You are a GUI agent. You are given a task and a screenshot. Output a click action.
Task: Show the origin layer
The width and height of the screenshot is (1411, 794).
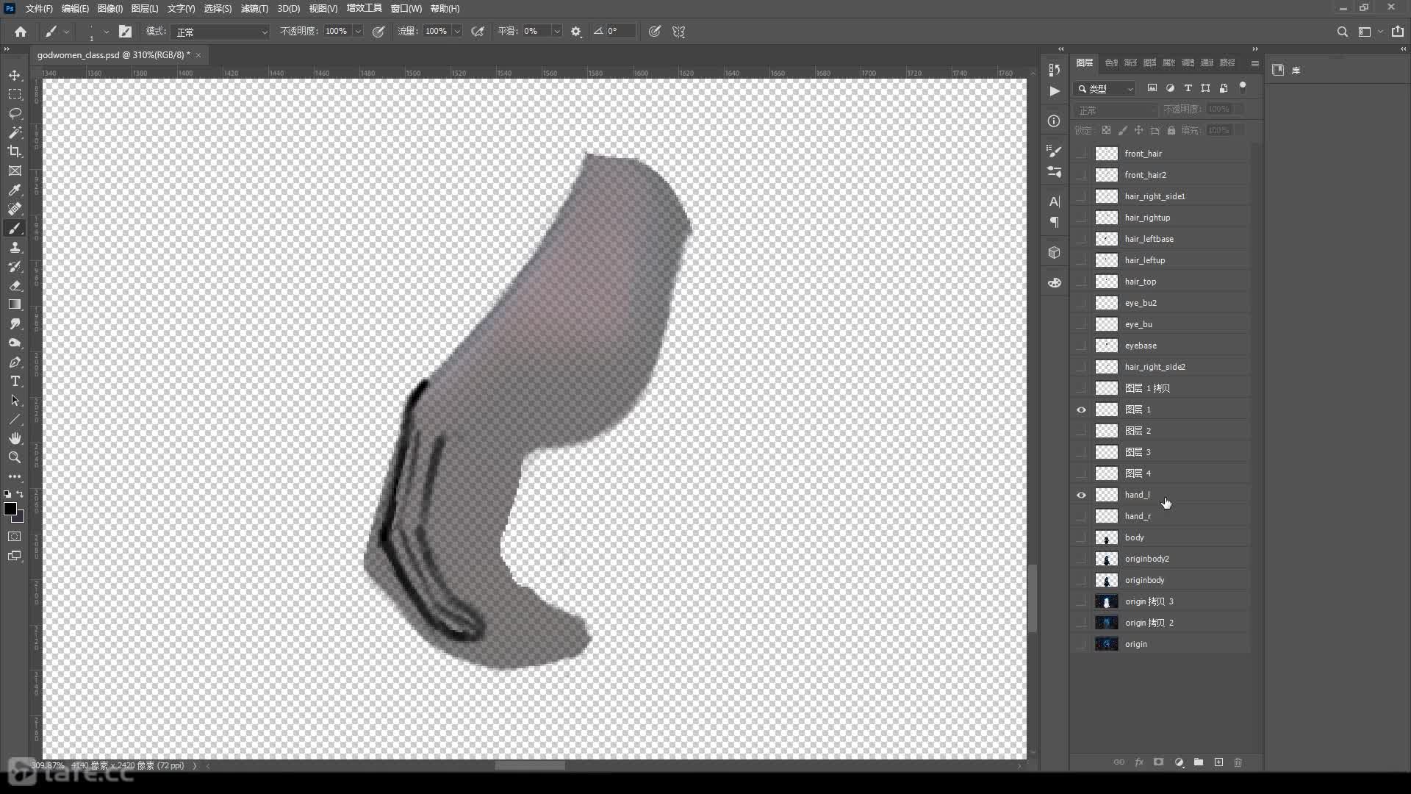point(1081,644)
